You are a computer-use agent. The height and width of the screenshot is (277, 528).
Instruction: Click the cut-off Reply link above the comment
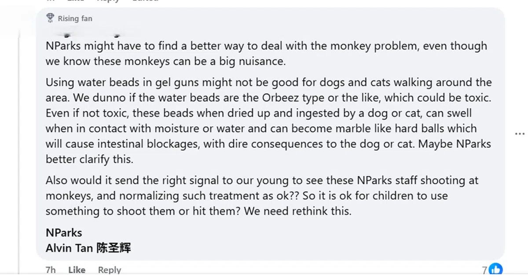point(108,1)
